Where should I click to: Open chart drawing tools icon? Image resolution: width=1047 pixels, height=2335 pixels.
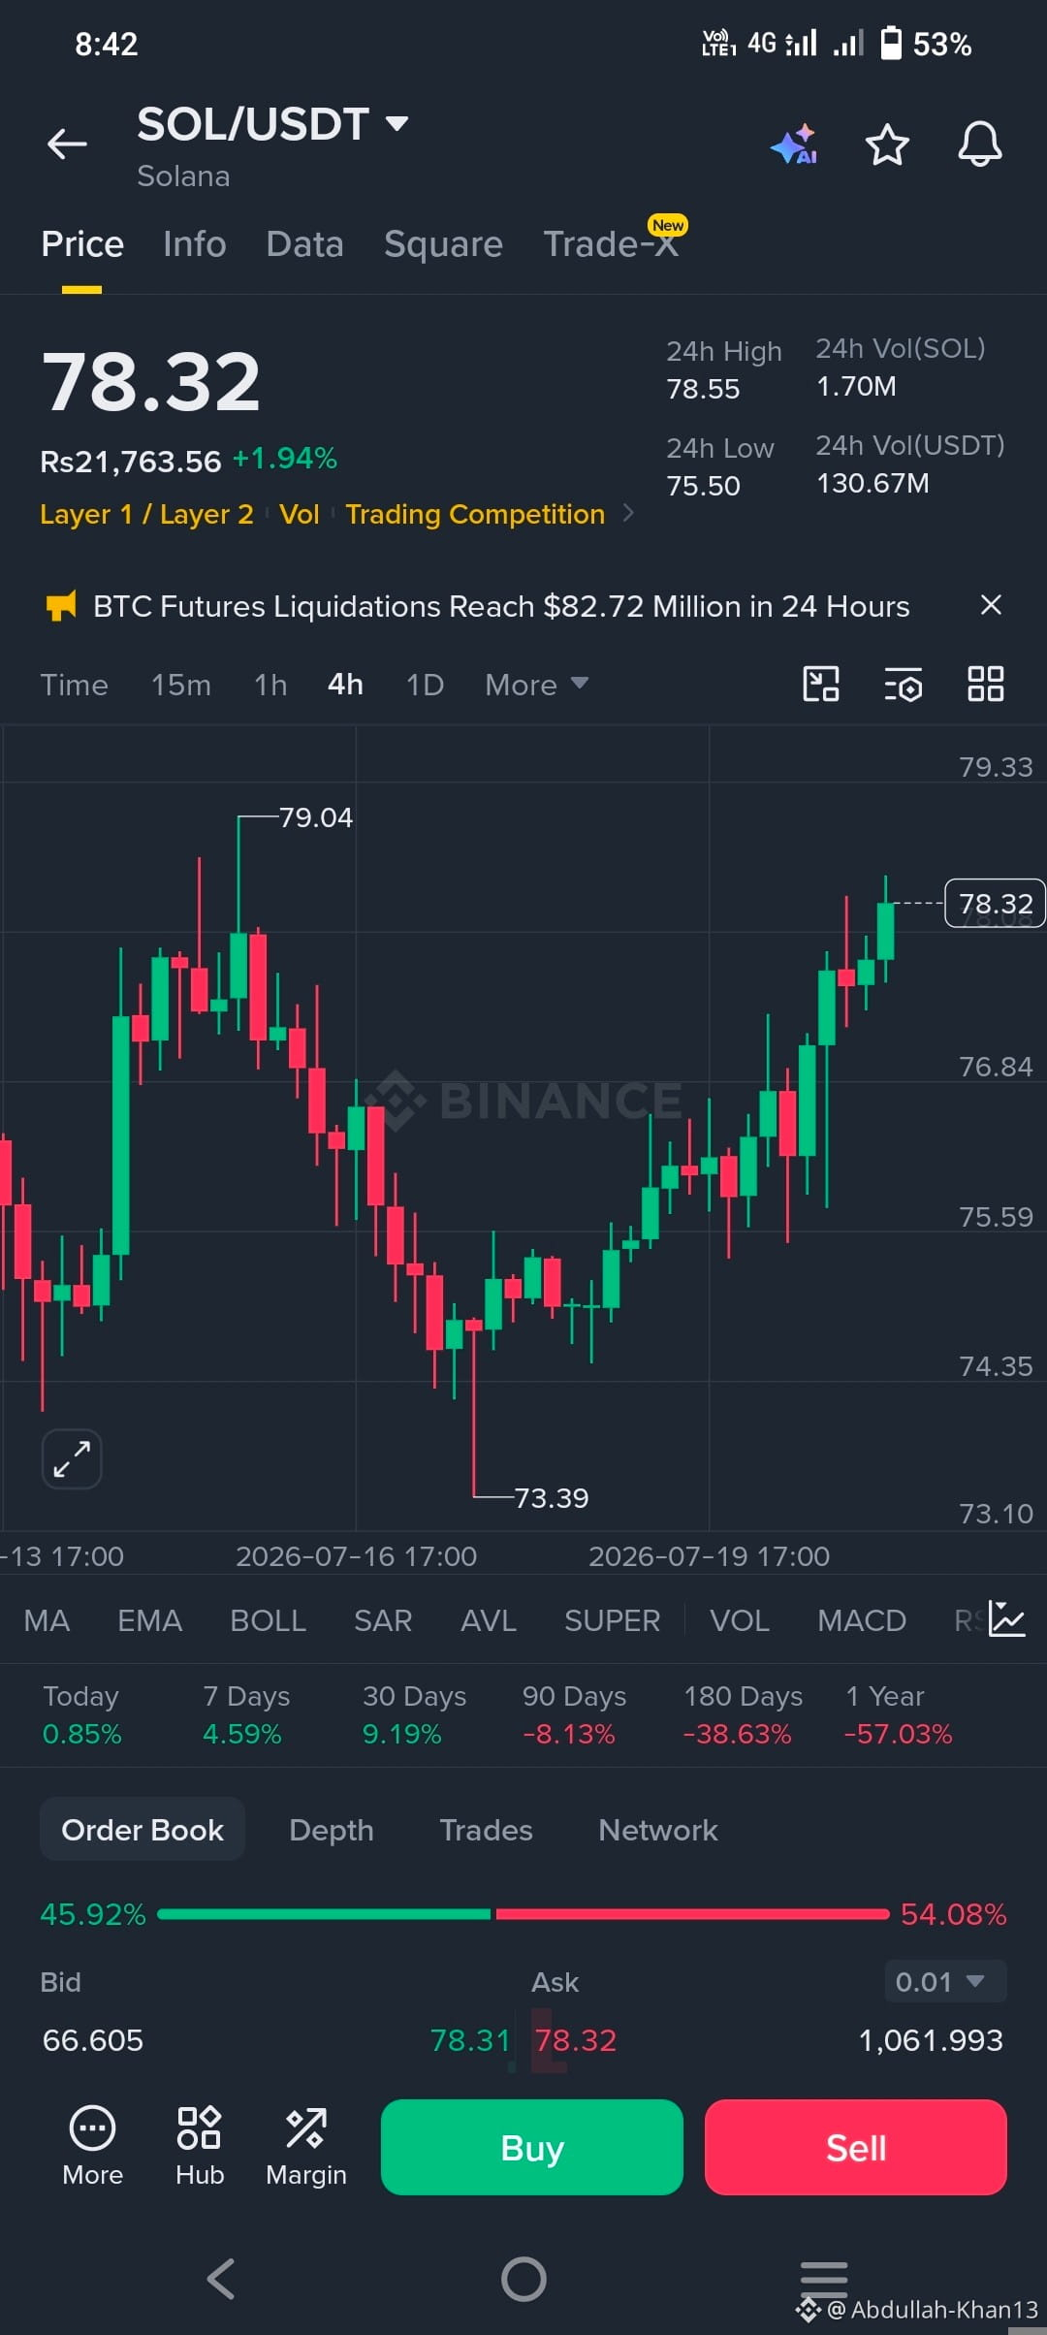pyautogui.click(x=820, y=684)
